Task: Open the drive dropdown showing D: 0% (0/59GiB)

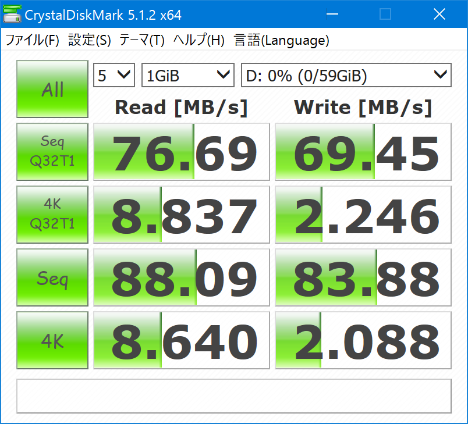Action: point(346,75)
